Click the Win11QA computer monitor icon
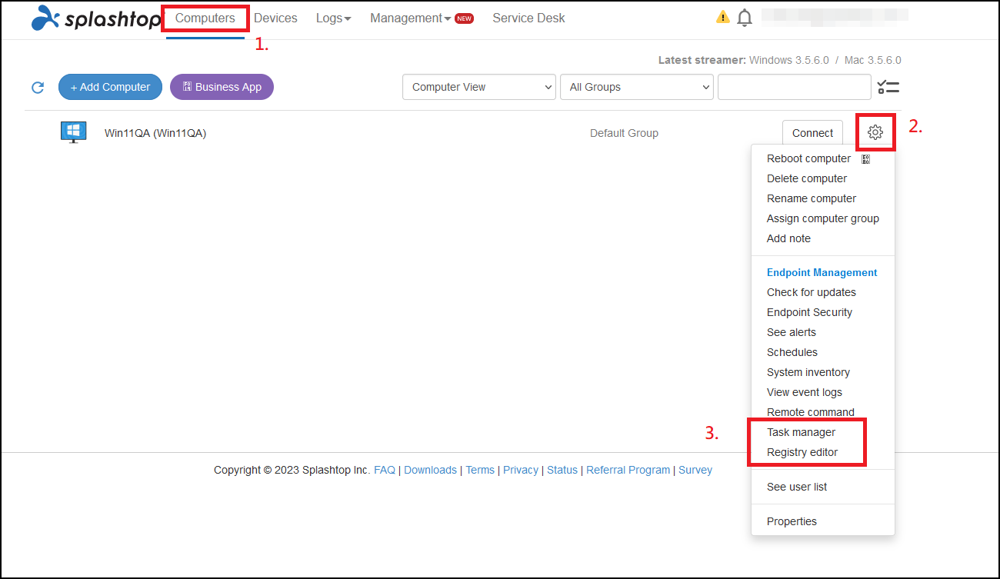The image size is (1000, 579). (x=73, y=131)
